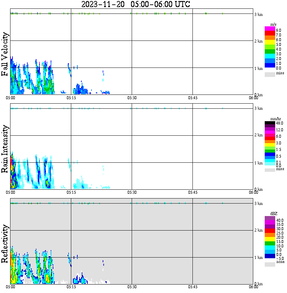The width and height of the screenshot is (287, 293).
Task: Click '40.0' in the Reflectivity legend
Action: (280, 220)
